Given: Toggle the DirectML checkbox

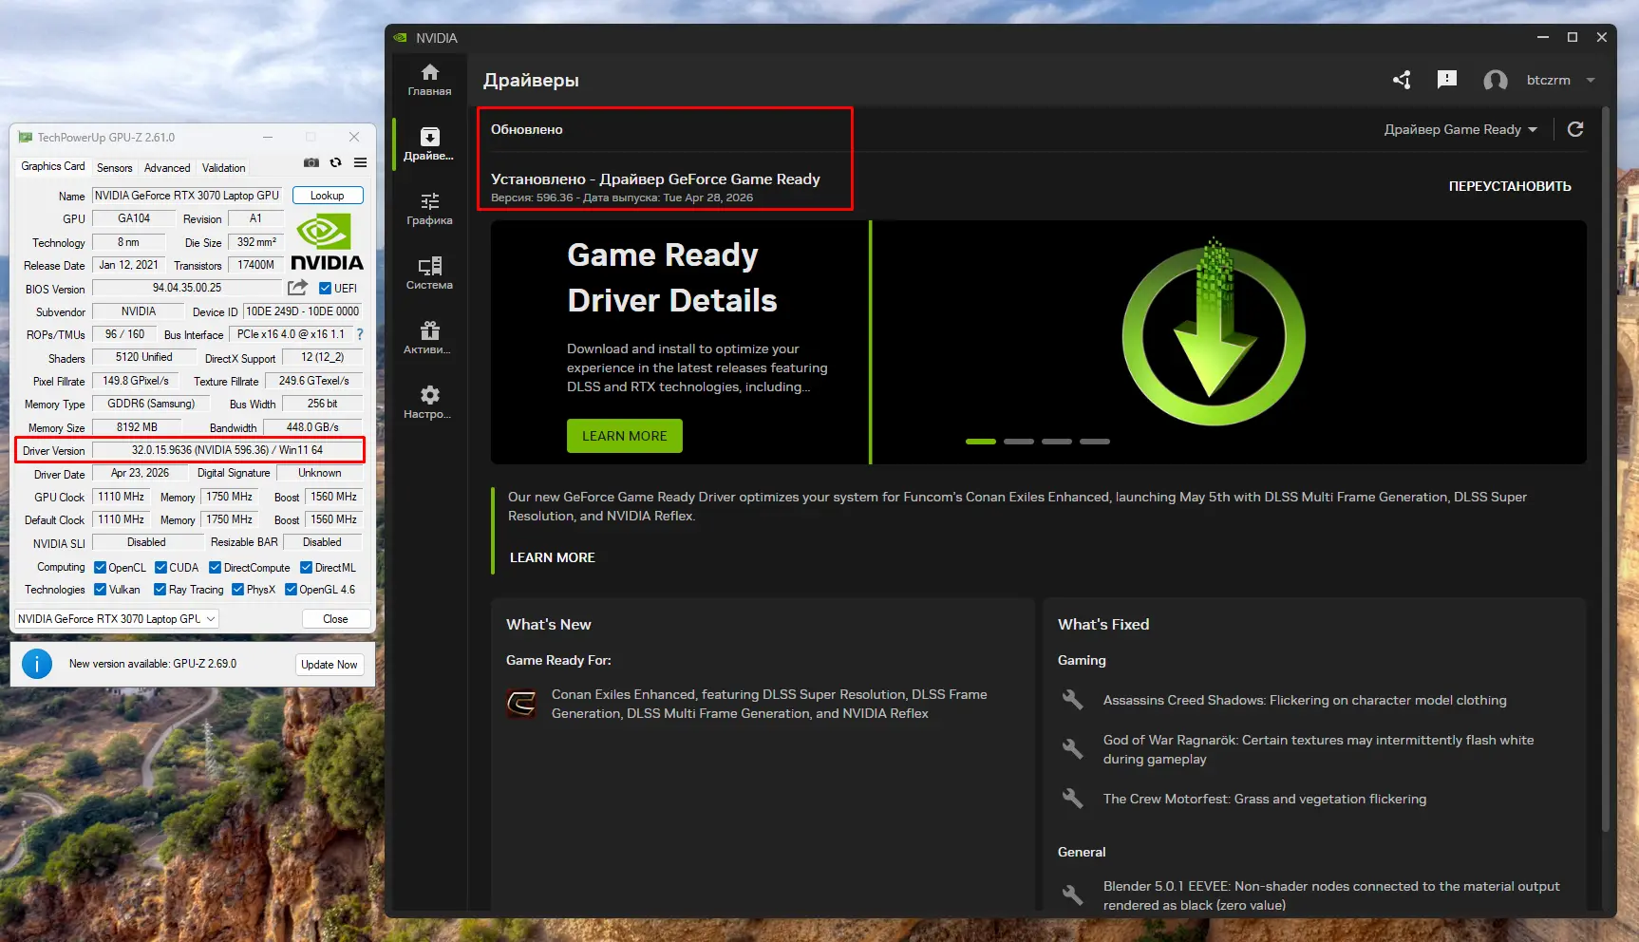Looking at the screenshot, I should click(x=307, y=568).
